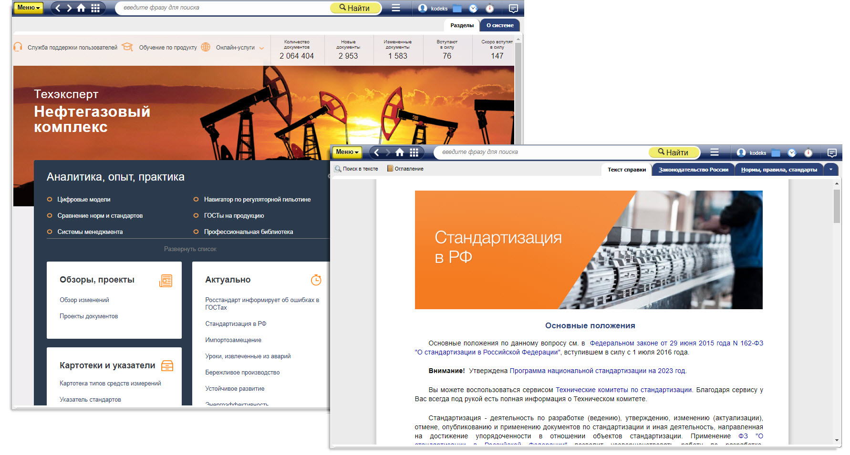Click the Обзоры, проекты newspaper icon
Viewport: 850px width, 455px height.
[166, 281]
